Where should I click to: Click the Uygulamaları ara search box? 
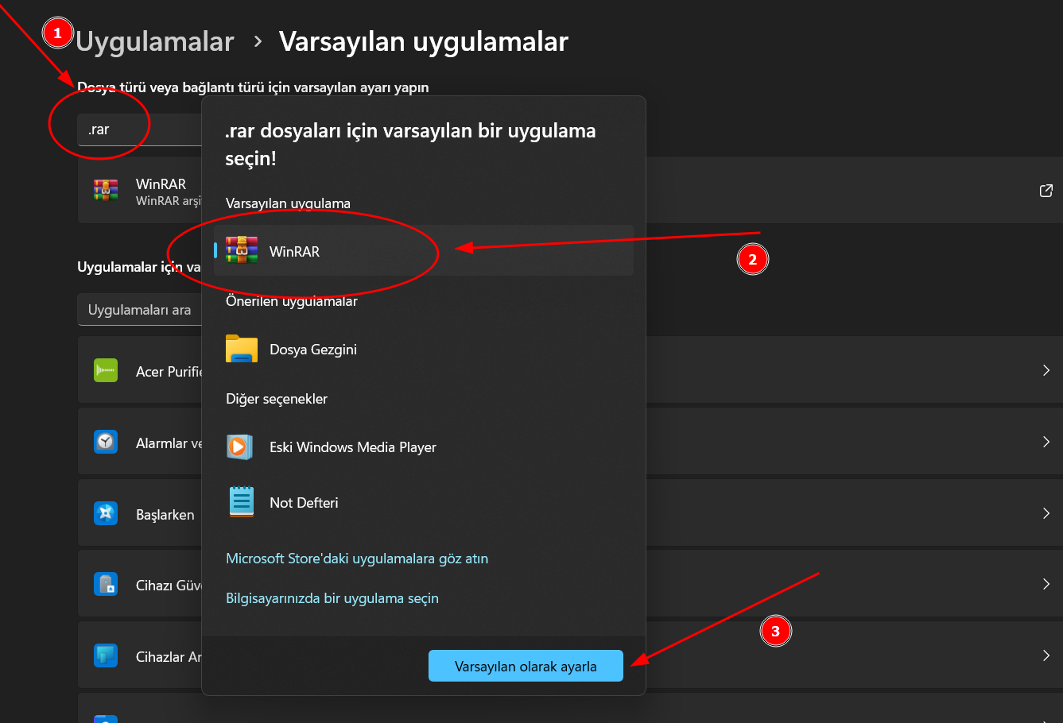(x=140, y=310)
